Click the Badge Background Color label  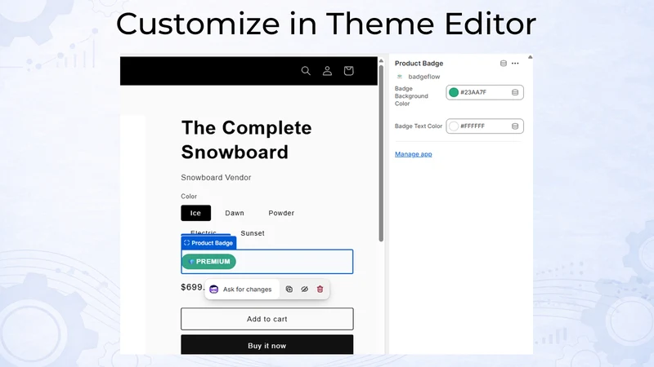tap(411, 96)
